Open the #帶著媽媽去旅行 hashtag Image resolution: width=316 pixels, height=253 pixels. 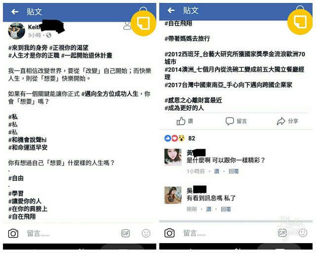(187, 39)
